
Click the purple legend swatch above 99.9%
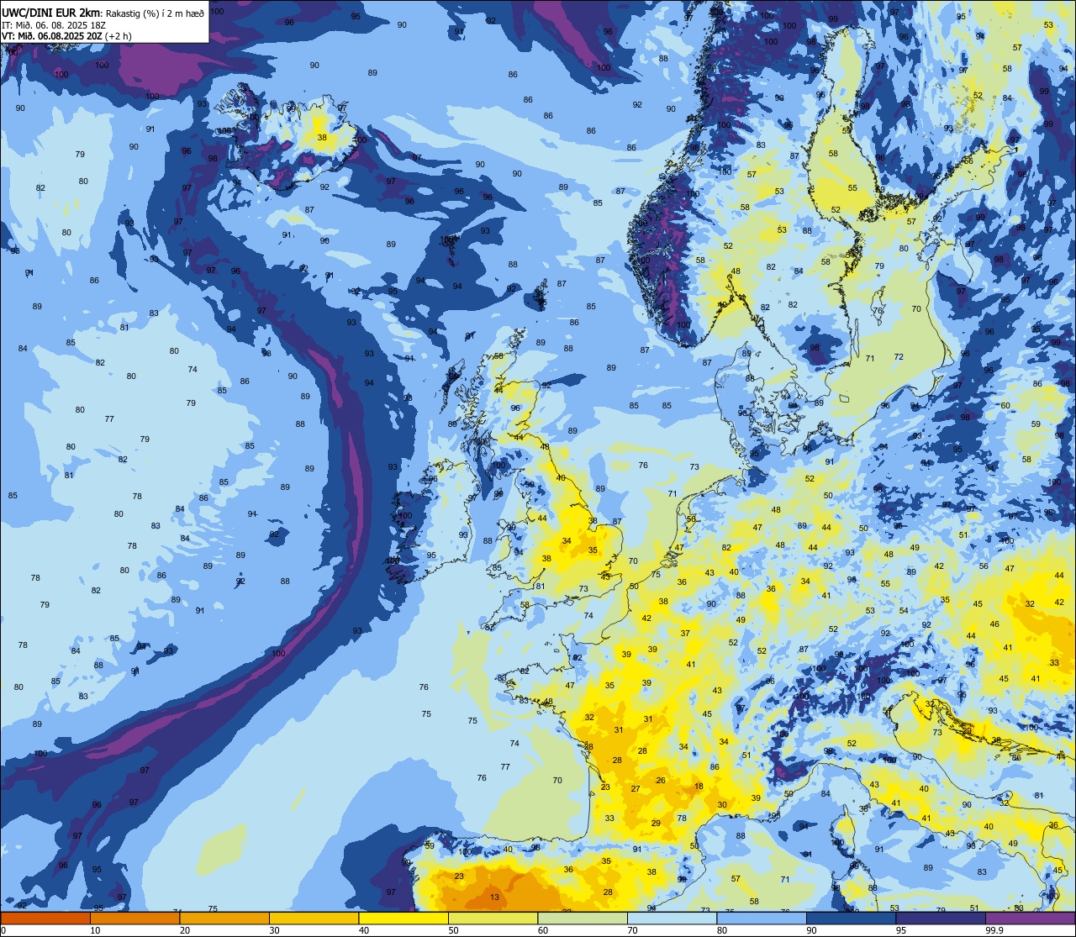1030,918
